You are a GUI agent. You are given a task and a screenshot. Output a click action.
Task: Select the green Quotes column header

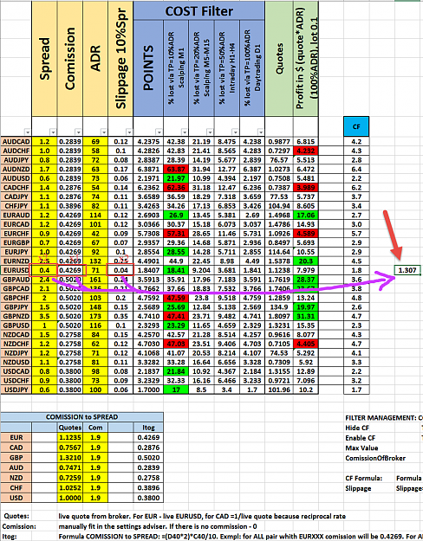click(x=279, y=59)
